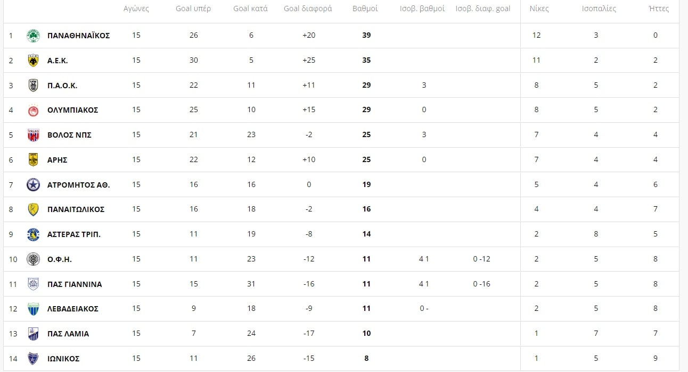Sort by the Goal υπέρ column header

click(193, 9)
